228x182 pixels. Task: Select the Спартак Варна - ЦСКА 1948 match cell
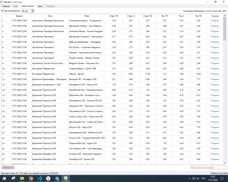[87, 69]
